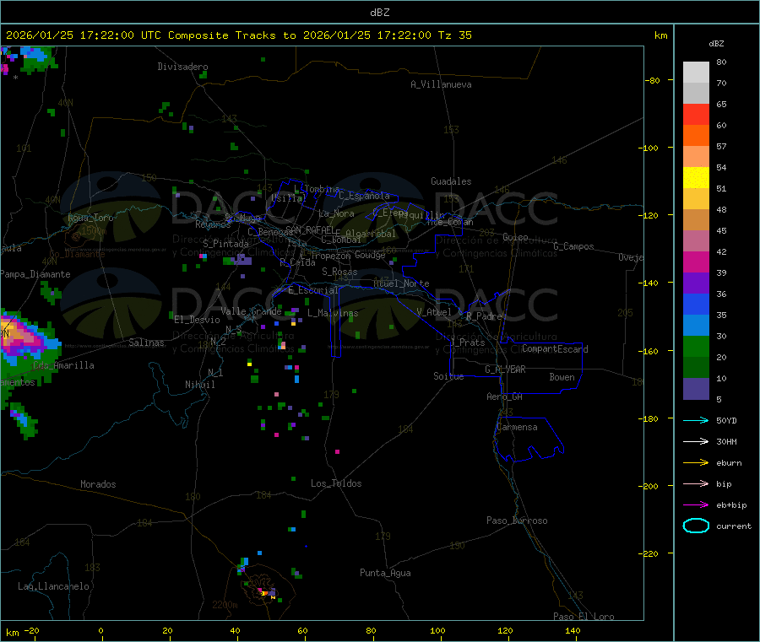Click the L_Malvinas map label
The image size is (760, 642).
(333, 313)
